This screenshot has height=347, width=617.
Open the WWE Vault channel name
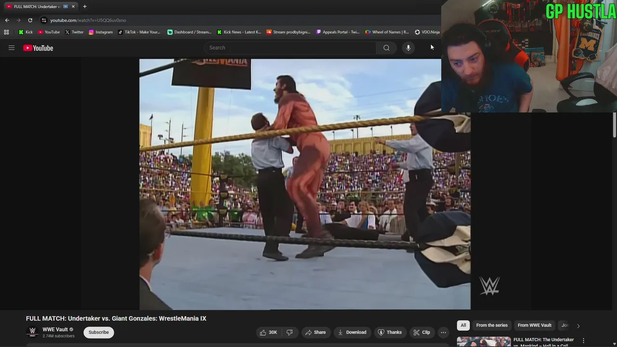(x=55, y=330)
